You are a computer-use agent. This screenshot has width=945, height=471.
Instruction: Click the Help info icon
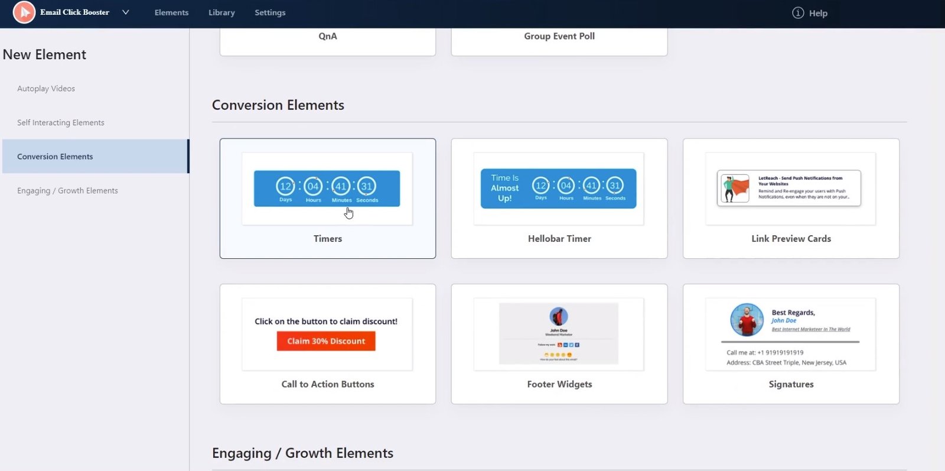[798, 13]
